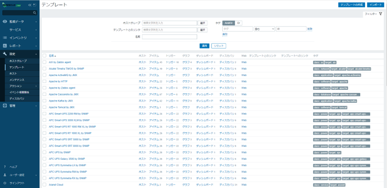Image resolution: width=387 pixels, height=188 pixels.
Task: Click the テンプレートの作成 button
Action: (351, 5)
